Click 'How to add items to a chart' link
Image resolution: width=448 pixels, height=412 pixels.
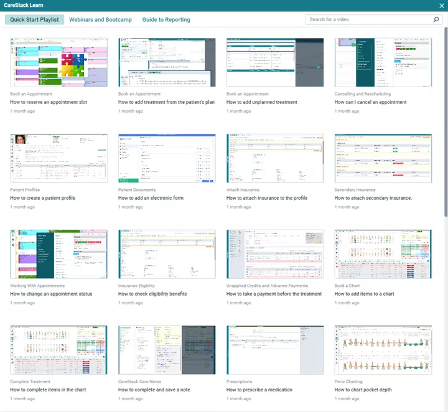coord(364,294)
